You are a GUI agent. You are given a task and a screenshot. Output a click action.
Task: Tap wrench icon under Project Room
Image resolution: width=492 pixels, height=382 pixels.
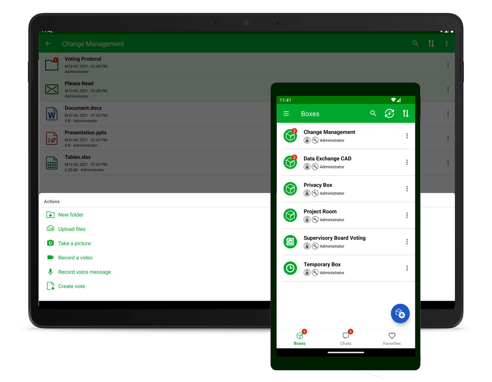(315, 220)
